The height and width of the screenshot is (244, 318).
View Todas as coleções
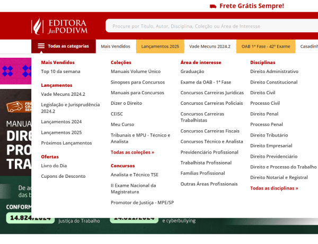coord(132,152)
